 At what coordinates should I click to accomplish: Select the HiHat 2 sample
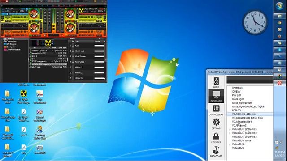pyautogui.click(x=78, y=72)
